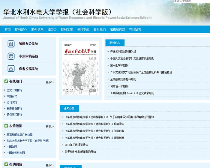210x168 pixels.
Task: Open news item 第一批学术期刊
Action: pos(119,65)
